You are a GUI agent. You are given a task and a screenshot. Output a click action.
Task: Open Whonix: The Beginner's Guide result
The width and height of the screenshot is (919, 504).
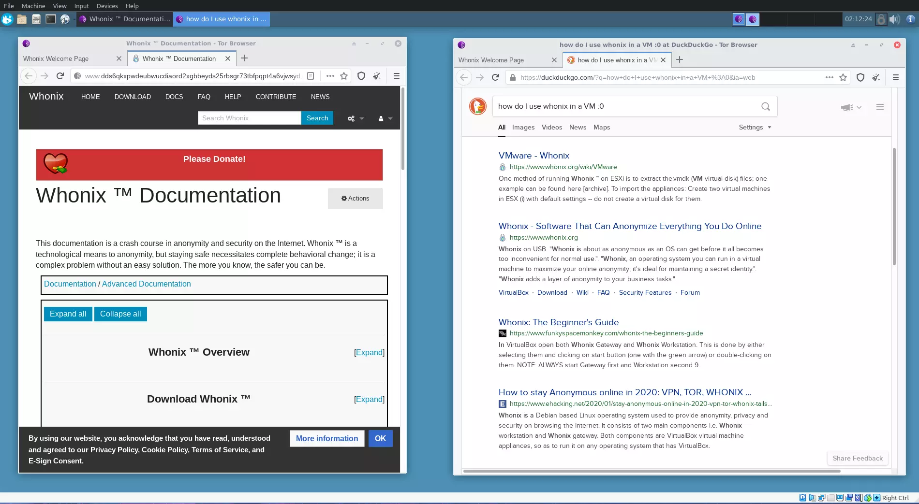click(559, 322)
